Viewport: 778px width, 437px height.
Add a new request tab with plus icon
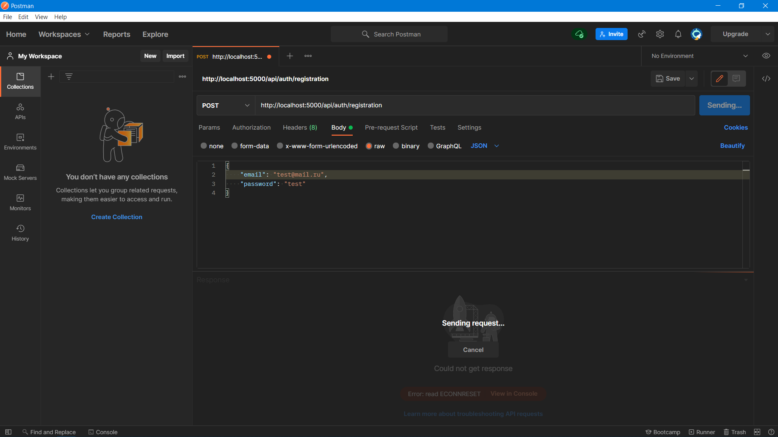coord(290,56)
